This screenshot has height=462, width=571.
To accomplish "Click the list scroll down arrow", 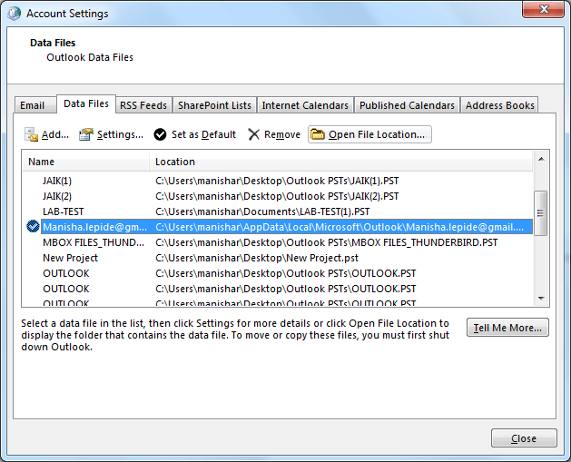I will (541, 299).
